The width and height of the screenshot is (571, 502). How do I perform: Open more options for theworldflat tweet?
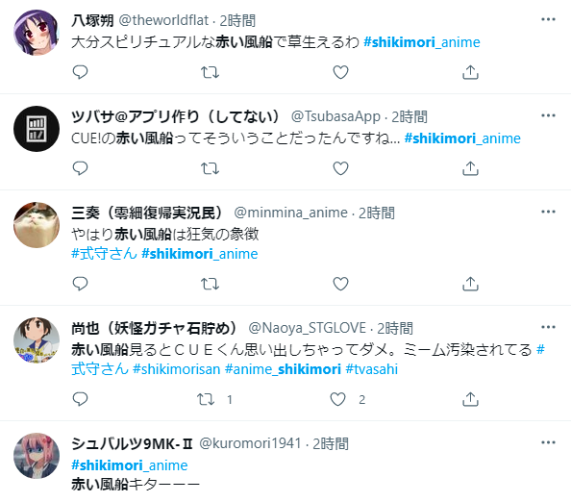tap(548, 19)
